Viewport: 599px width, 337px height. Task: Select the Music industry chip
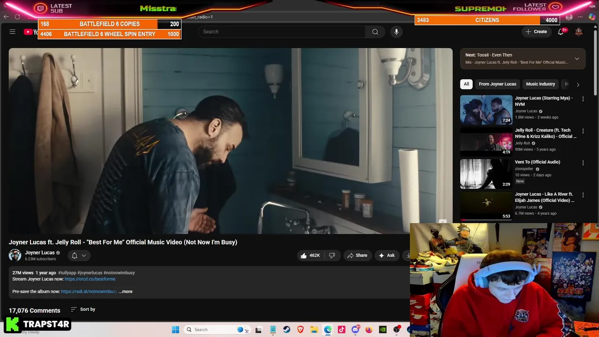coord(541,84)
